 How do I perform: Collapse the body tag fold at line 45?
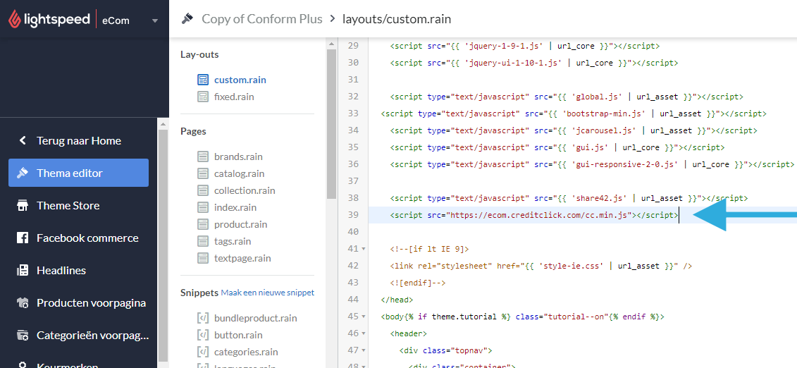click(x=363, y=317)
